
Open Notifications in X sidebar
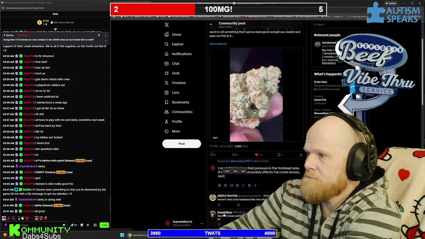click(x=178, y=54)
